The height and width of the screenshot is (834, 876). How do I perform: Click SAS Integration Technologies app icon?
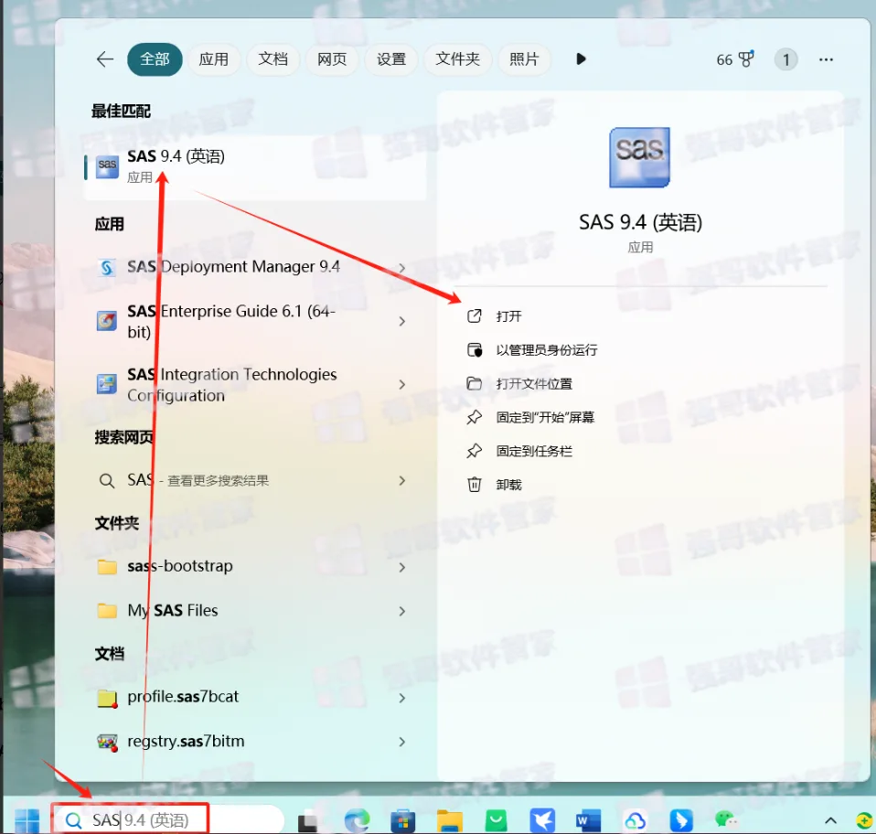pyautogui.click(x=107, y=384)
